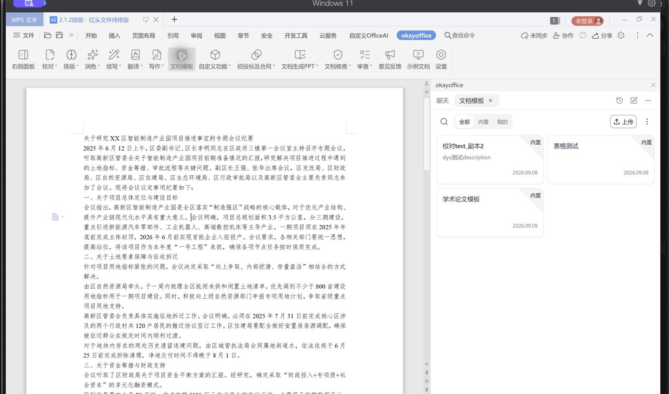Click the WPS 文字 home tab
The height and width of the screenshot is (394, 669).
point(24,20)
